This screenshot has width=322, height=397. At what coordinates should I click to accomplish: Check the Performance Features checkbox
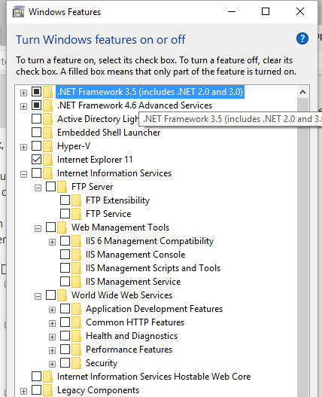(x=65, y=349)
